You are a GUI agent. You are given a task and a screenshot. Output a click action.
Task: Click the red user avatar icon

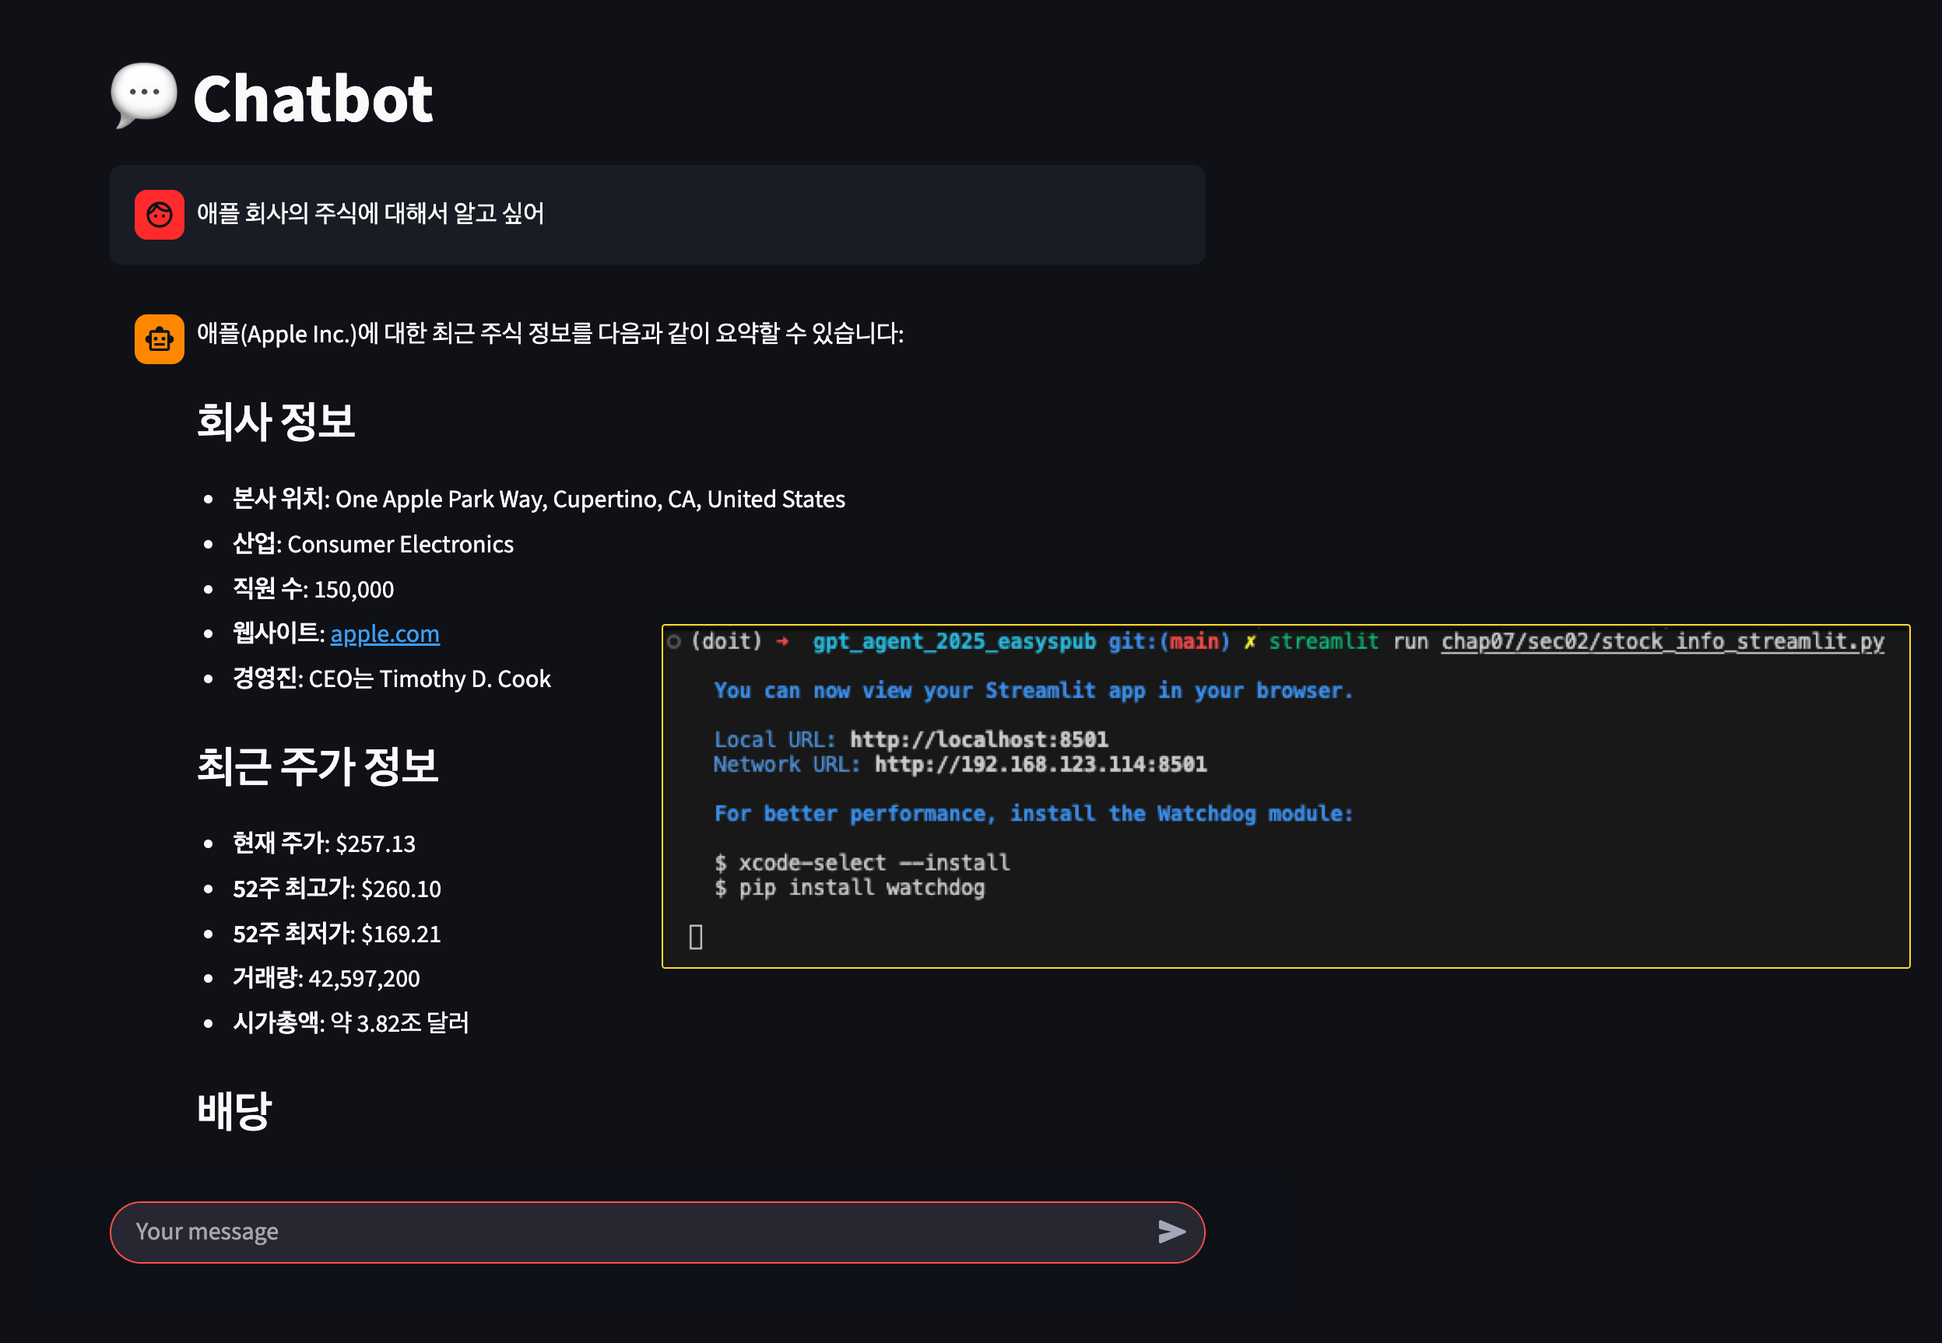(x=159, y=215)
